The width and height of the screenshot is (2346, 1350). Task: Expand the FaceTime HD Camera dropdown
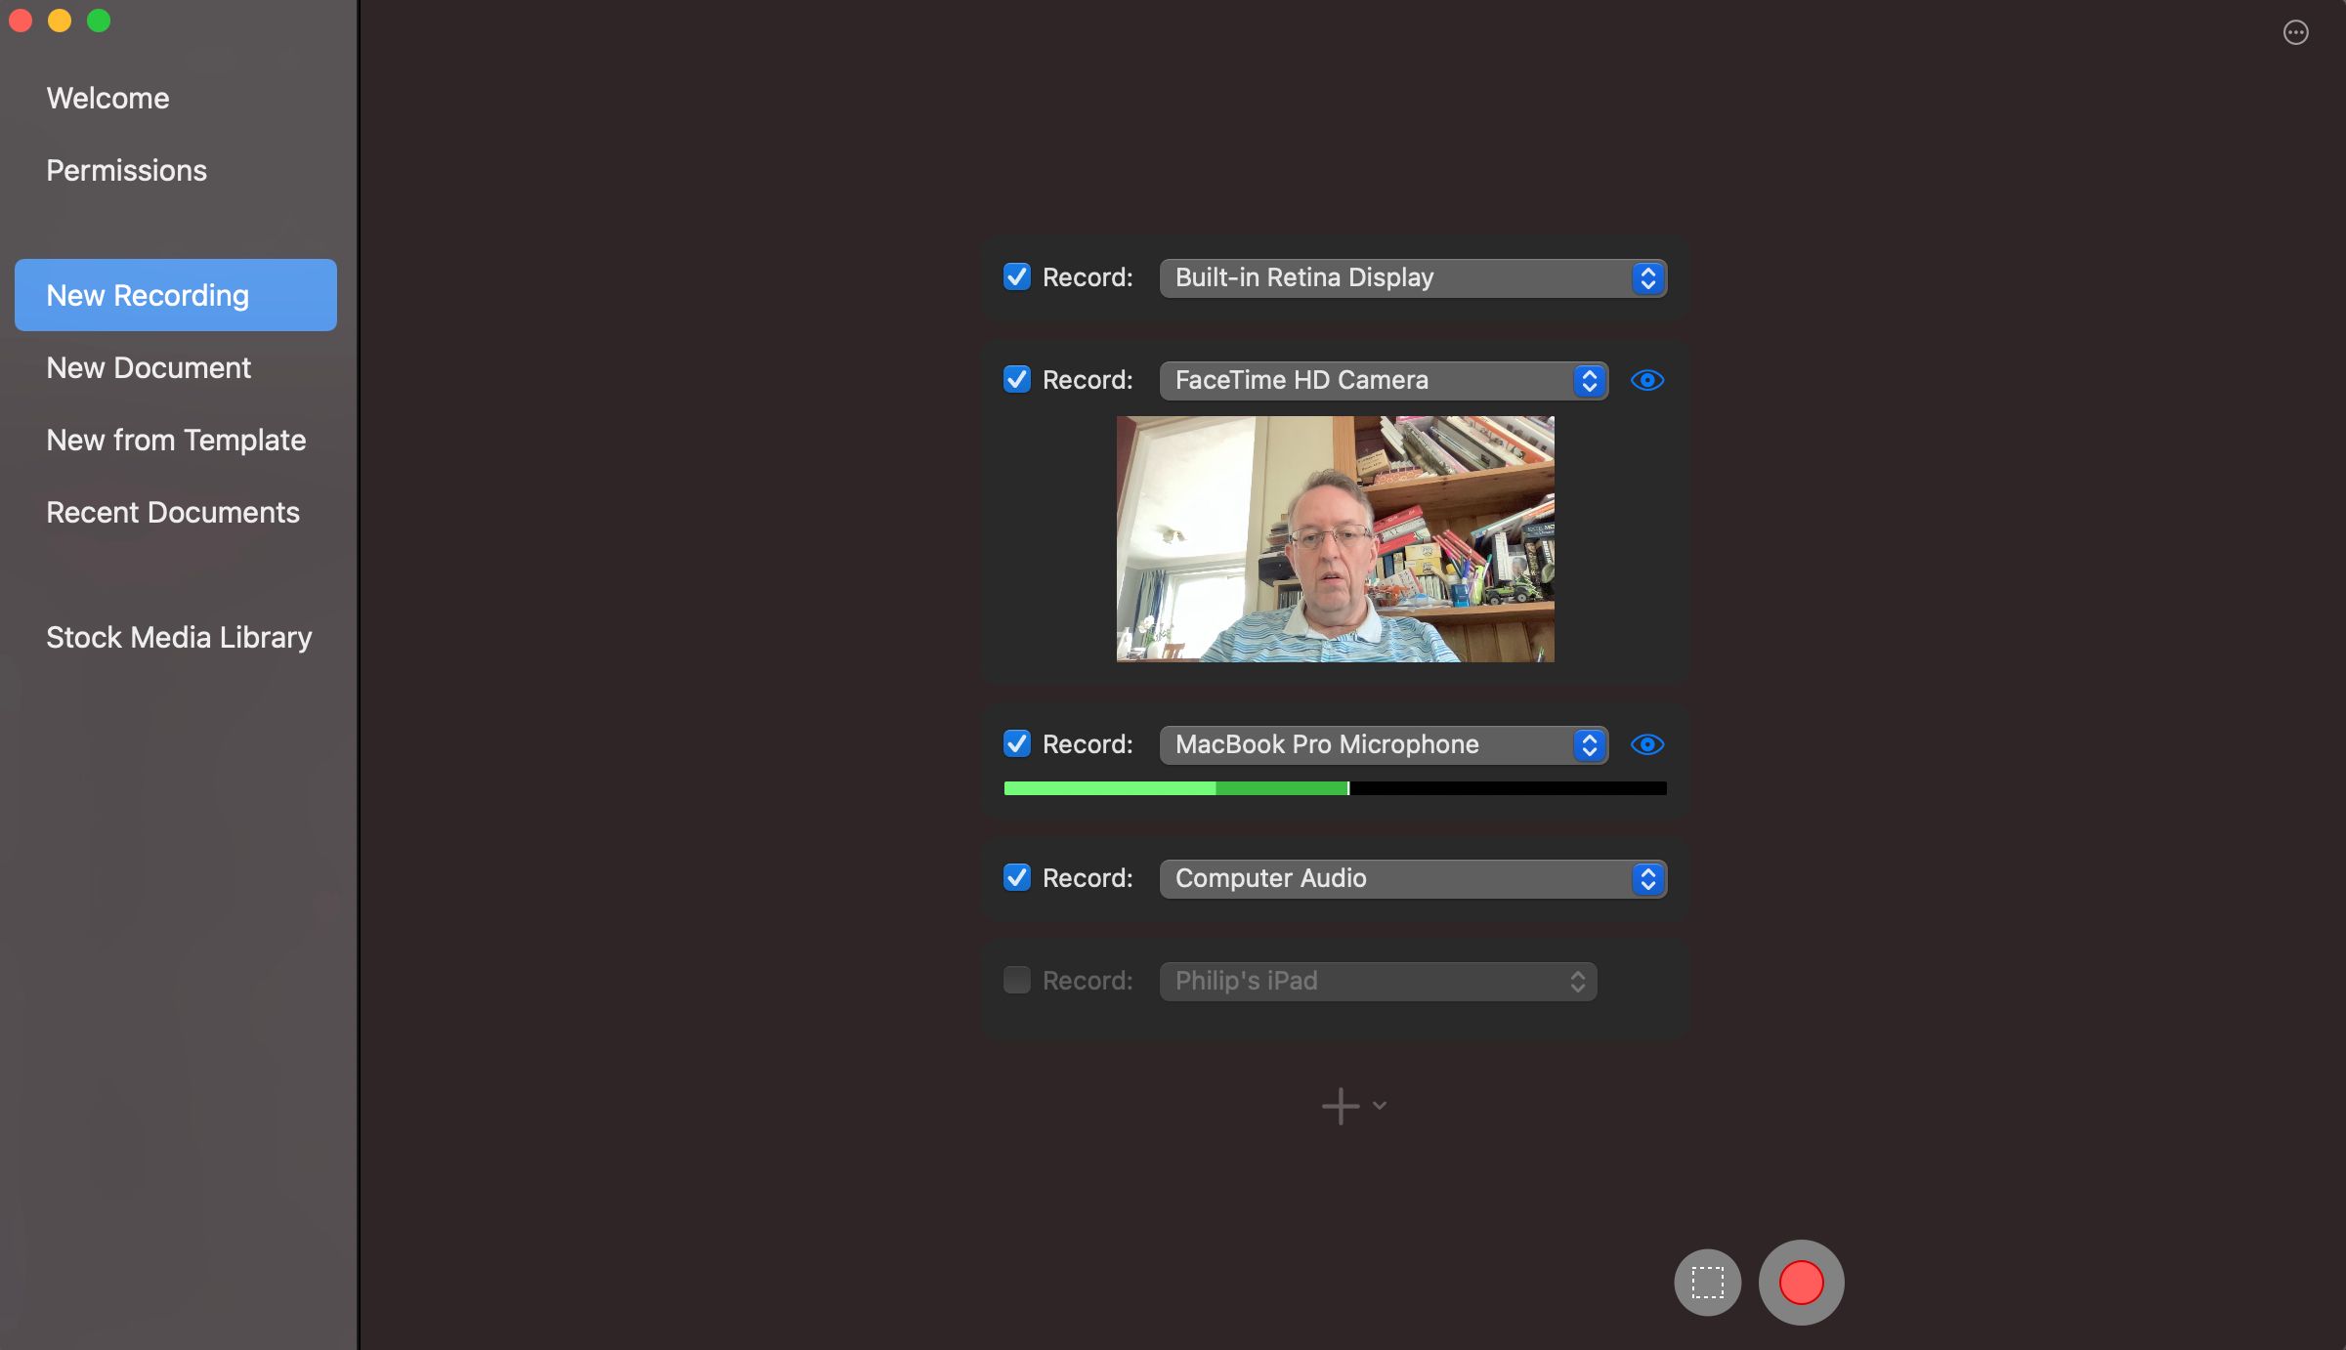click(x=1589, y=379)
